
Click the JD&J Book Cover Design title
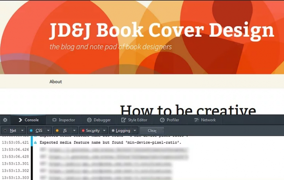[162, 31]
